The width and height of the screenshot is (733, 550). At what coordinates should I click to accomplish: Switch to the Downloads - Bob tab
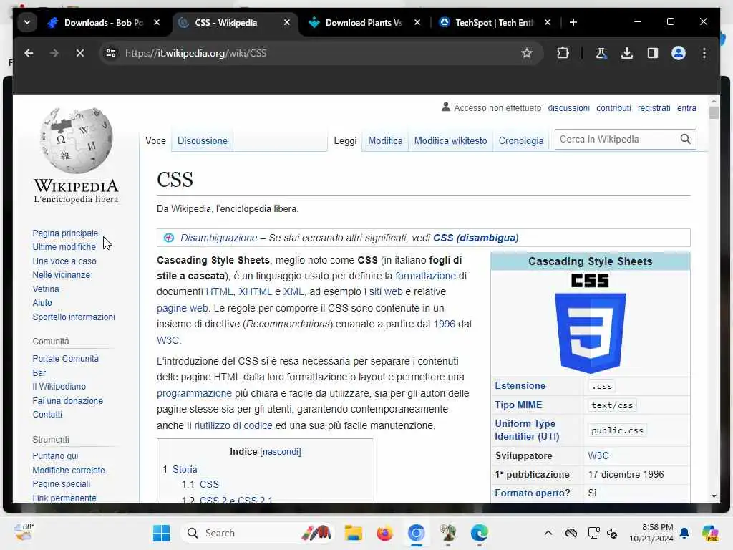point(104,22)
